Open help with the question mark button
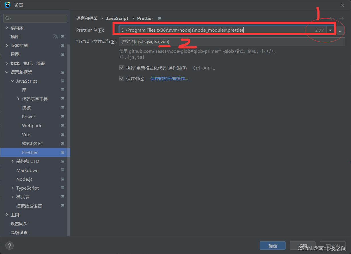The height and width of the screenshot is (254, 351). [9, 245]
